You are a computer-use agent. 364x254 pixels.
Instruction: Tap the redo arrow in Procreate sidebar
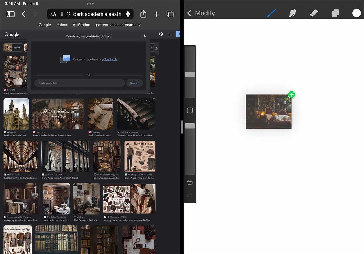(x=190, y=195)
